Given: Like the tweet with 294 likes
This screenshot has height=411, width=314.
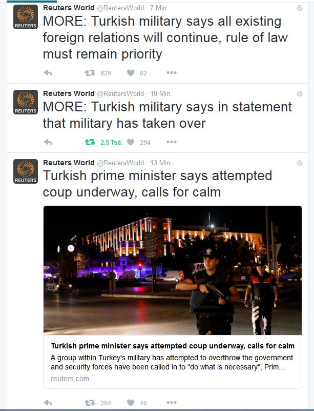Looking at the screenshot, I should click(131, 142).
